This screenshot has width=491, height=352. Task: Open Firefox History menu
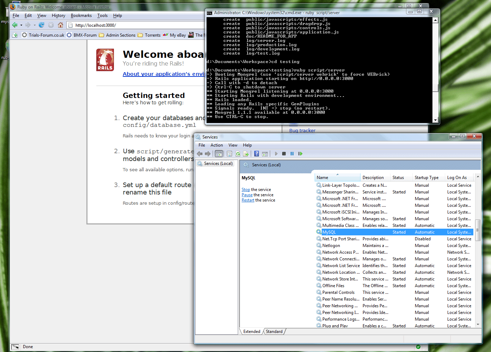[x=59, y=16]
